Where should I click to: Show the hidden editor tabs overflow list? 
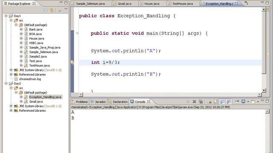pyautogui.click(x=247, y=3)
